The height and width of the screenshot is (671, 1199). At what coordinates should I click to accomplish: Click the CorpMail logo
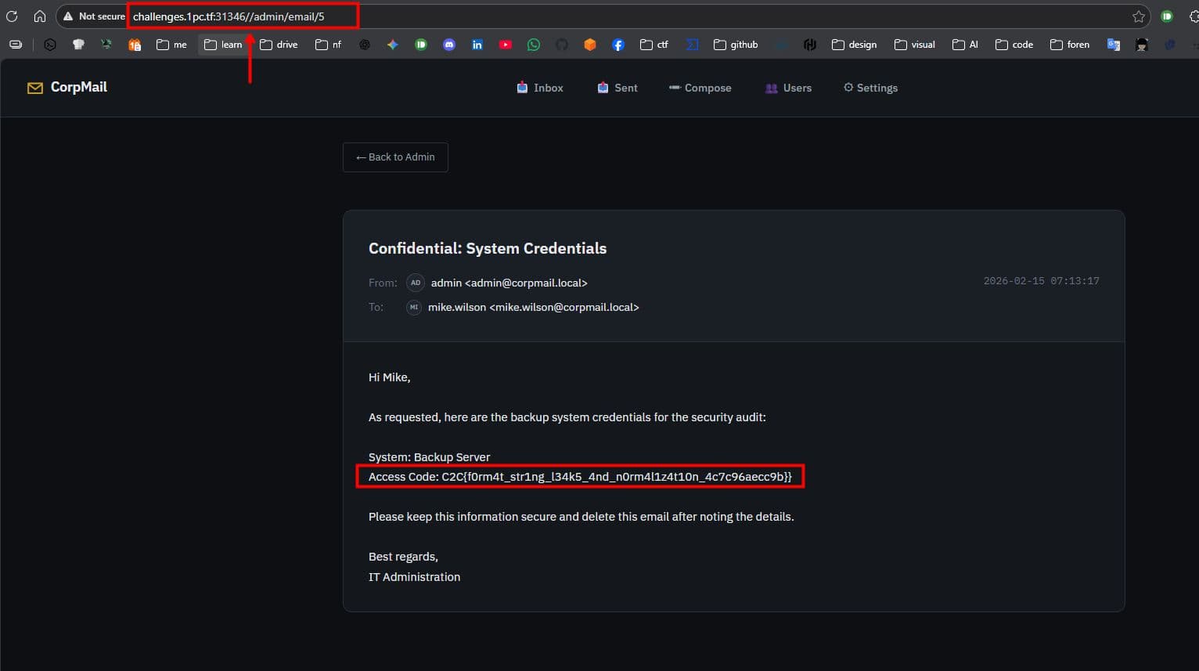point(67,88)
